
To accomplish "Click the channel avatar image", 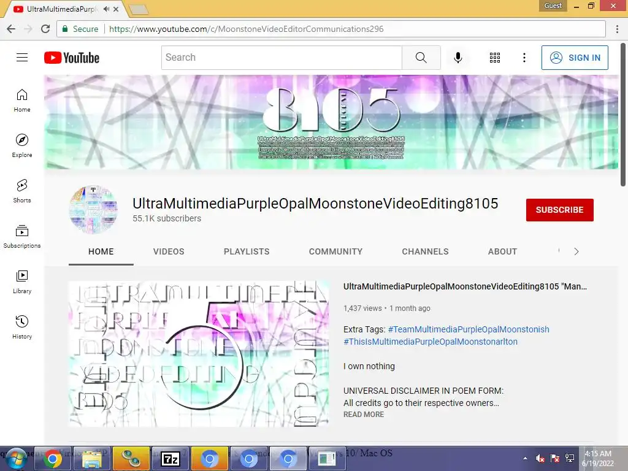I will tap(93, 210).
